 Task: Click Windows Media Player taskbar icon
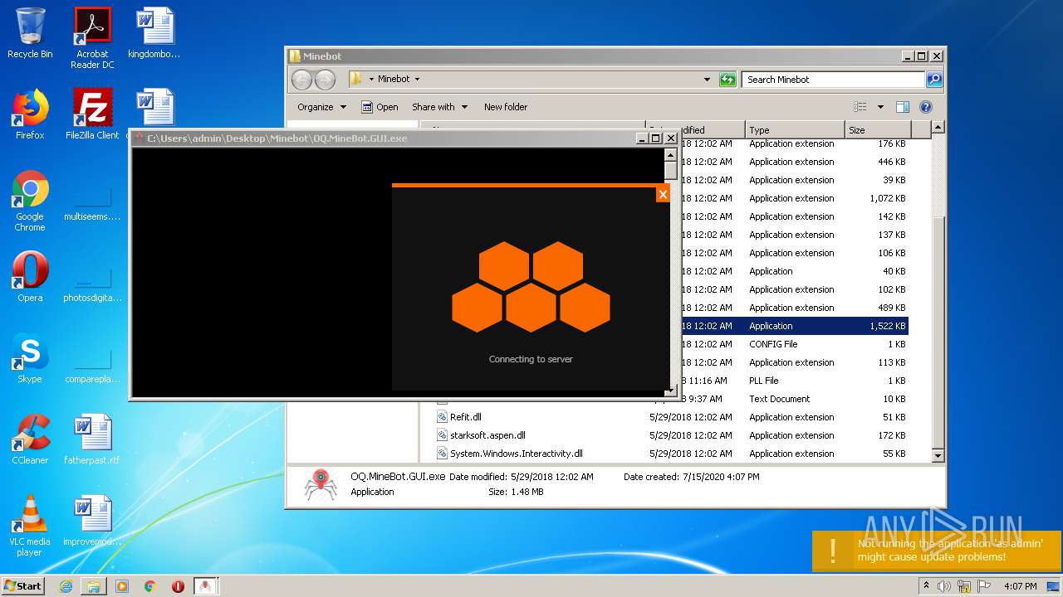click(x=122, y=586)
